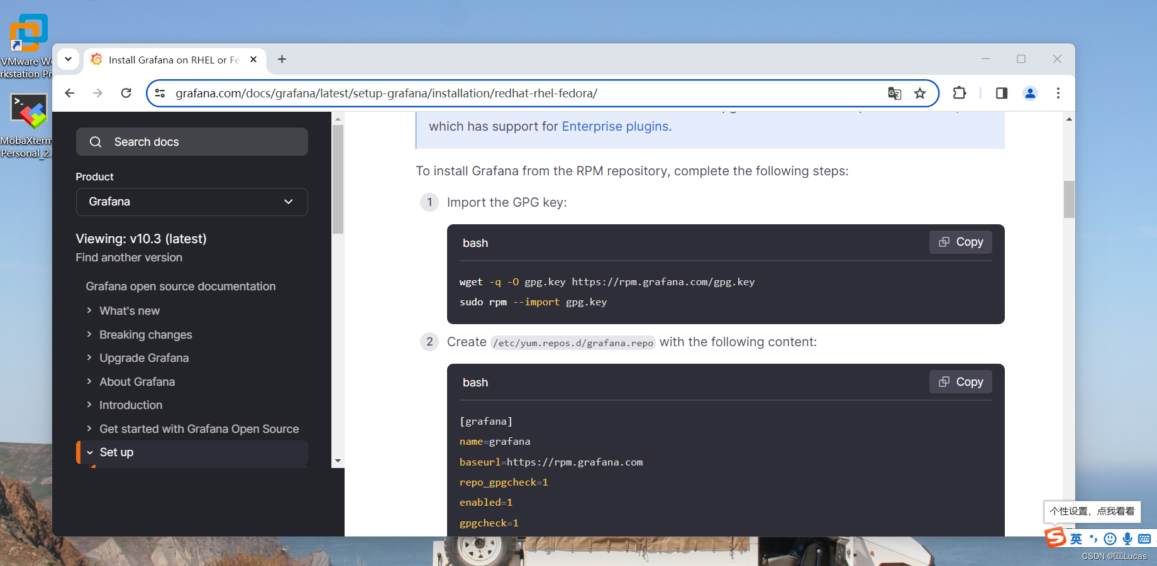
Task: Open a new browser tab
Action: (282, 59)
